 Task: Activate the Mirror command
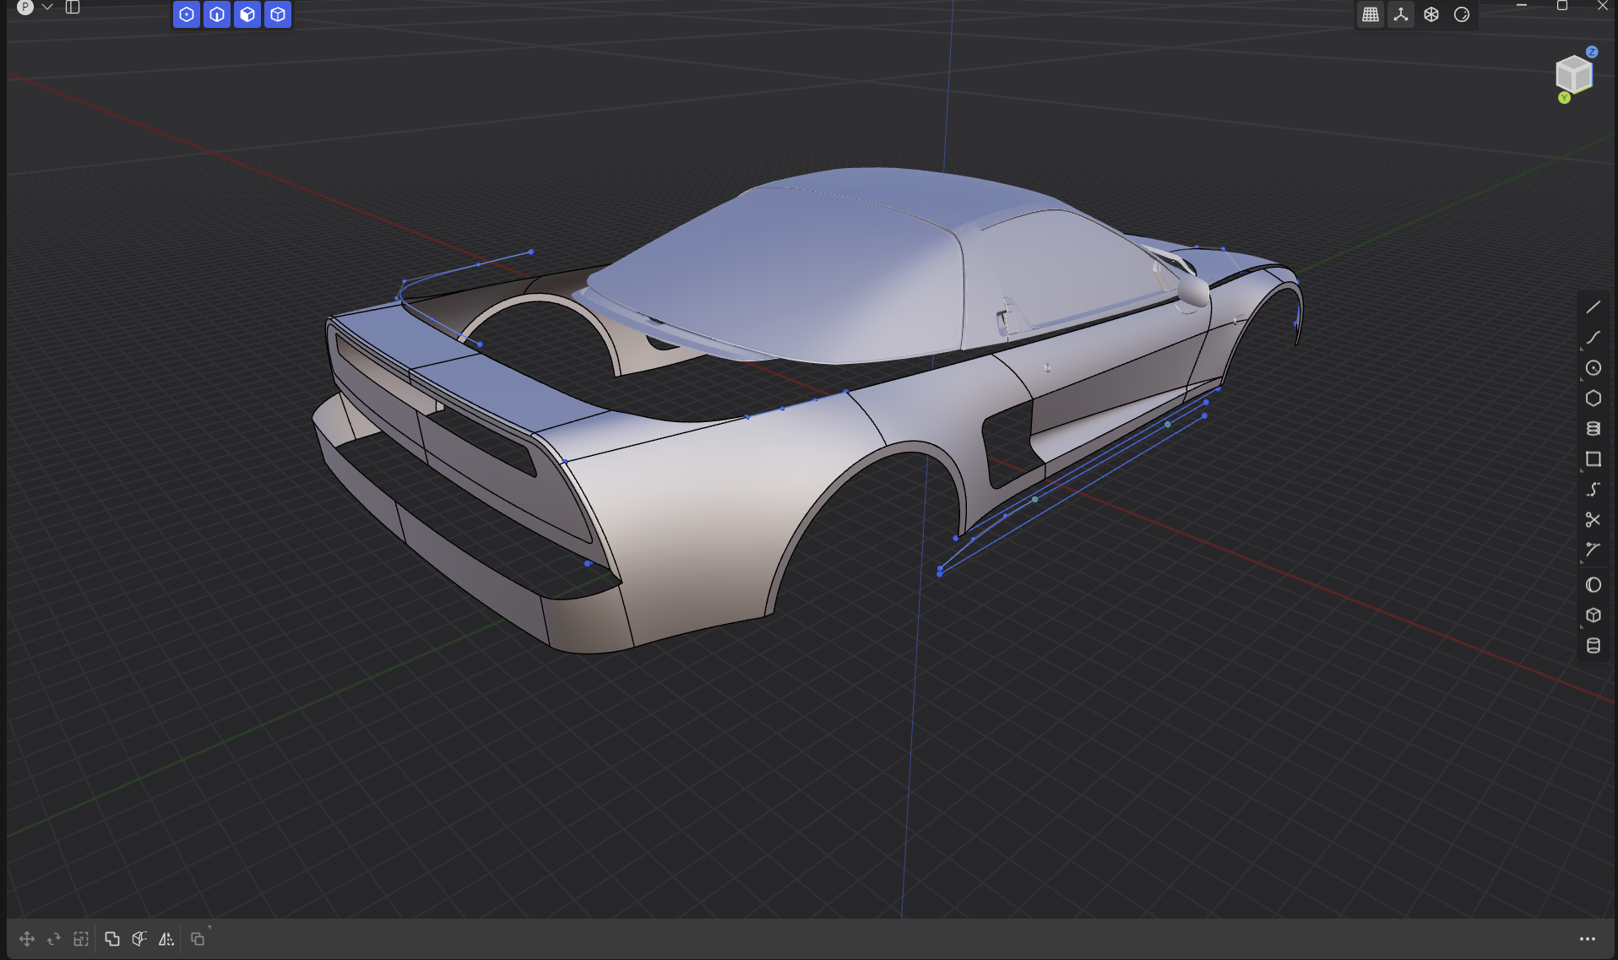pyautogui.click(x=166, y=939)
